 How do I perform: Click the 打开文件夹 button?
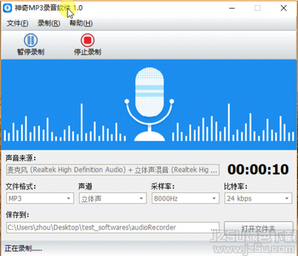click(x=258, y=228)
